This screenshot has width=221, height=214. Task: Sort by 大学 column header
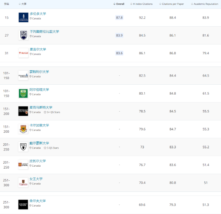click(23, 4)
